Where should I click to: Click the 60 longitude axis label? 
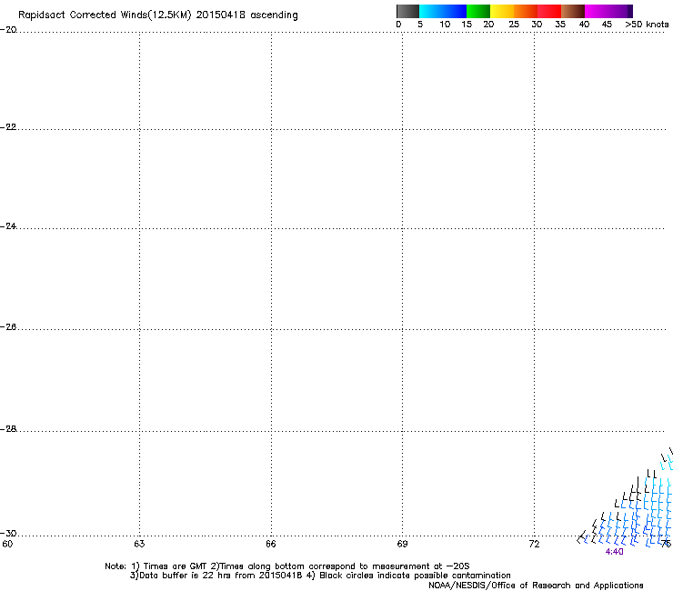7,545
